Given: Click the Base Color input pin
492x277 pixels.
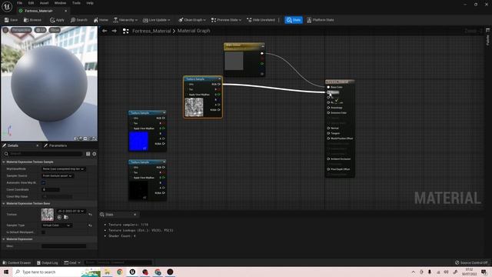Looking at the screenshot, I should point(328,87).
